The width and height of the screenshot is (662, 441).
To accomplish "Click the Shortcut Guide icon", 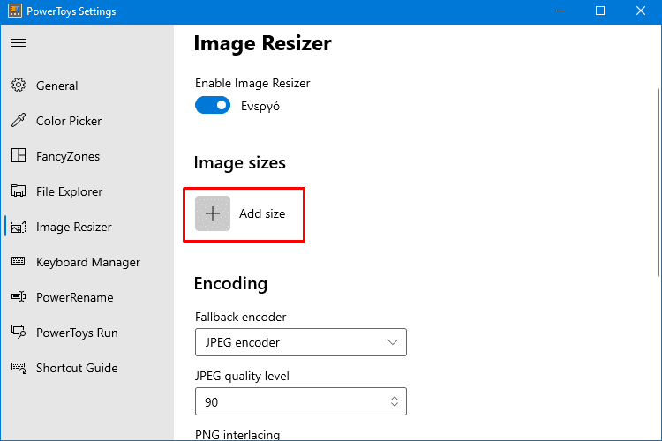I will click(19, 368).
